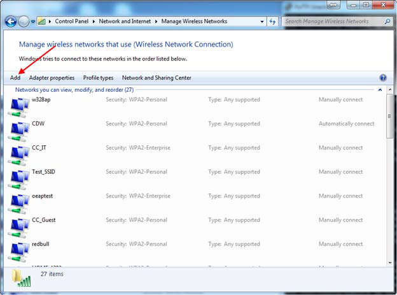
Task: Click the list scrollbar up arrow
Action: (390, 90)
